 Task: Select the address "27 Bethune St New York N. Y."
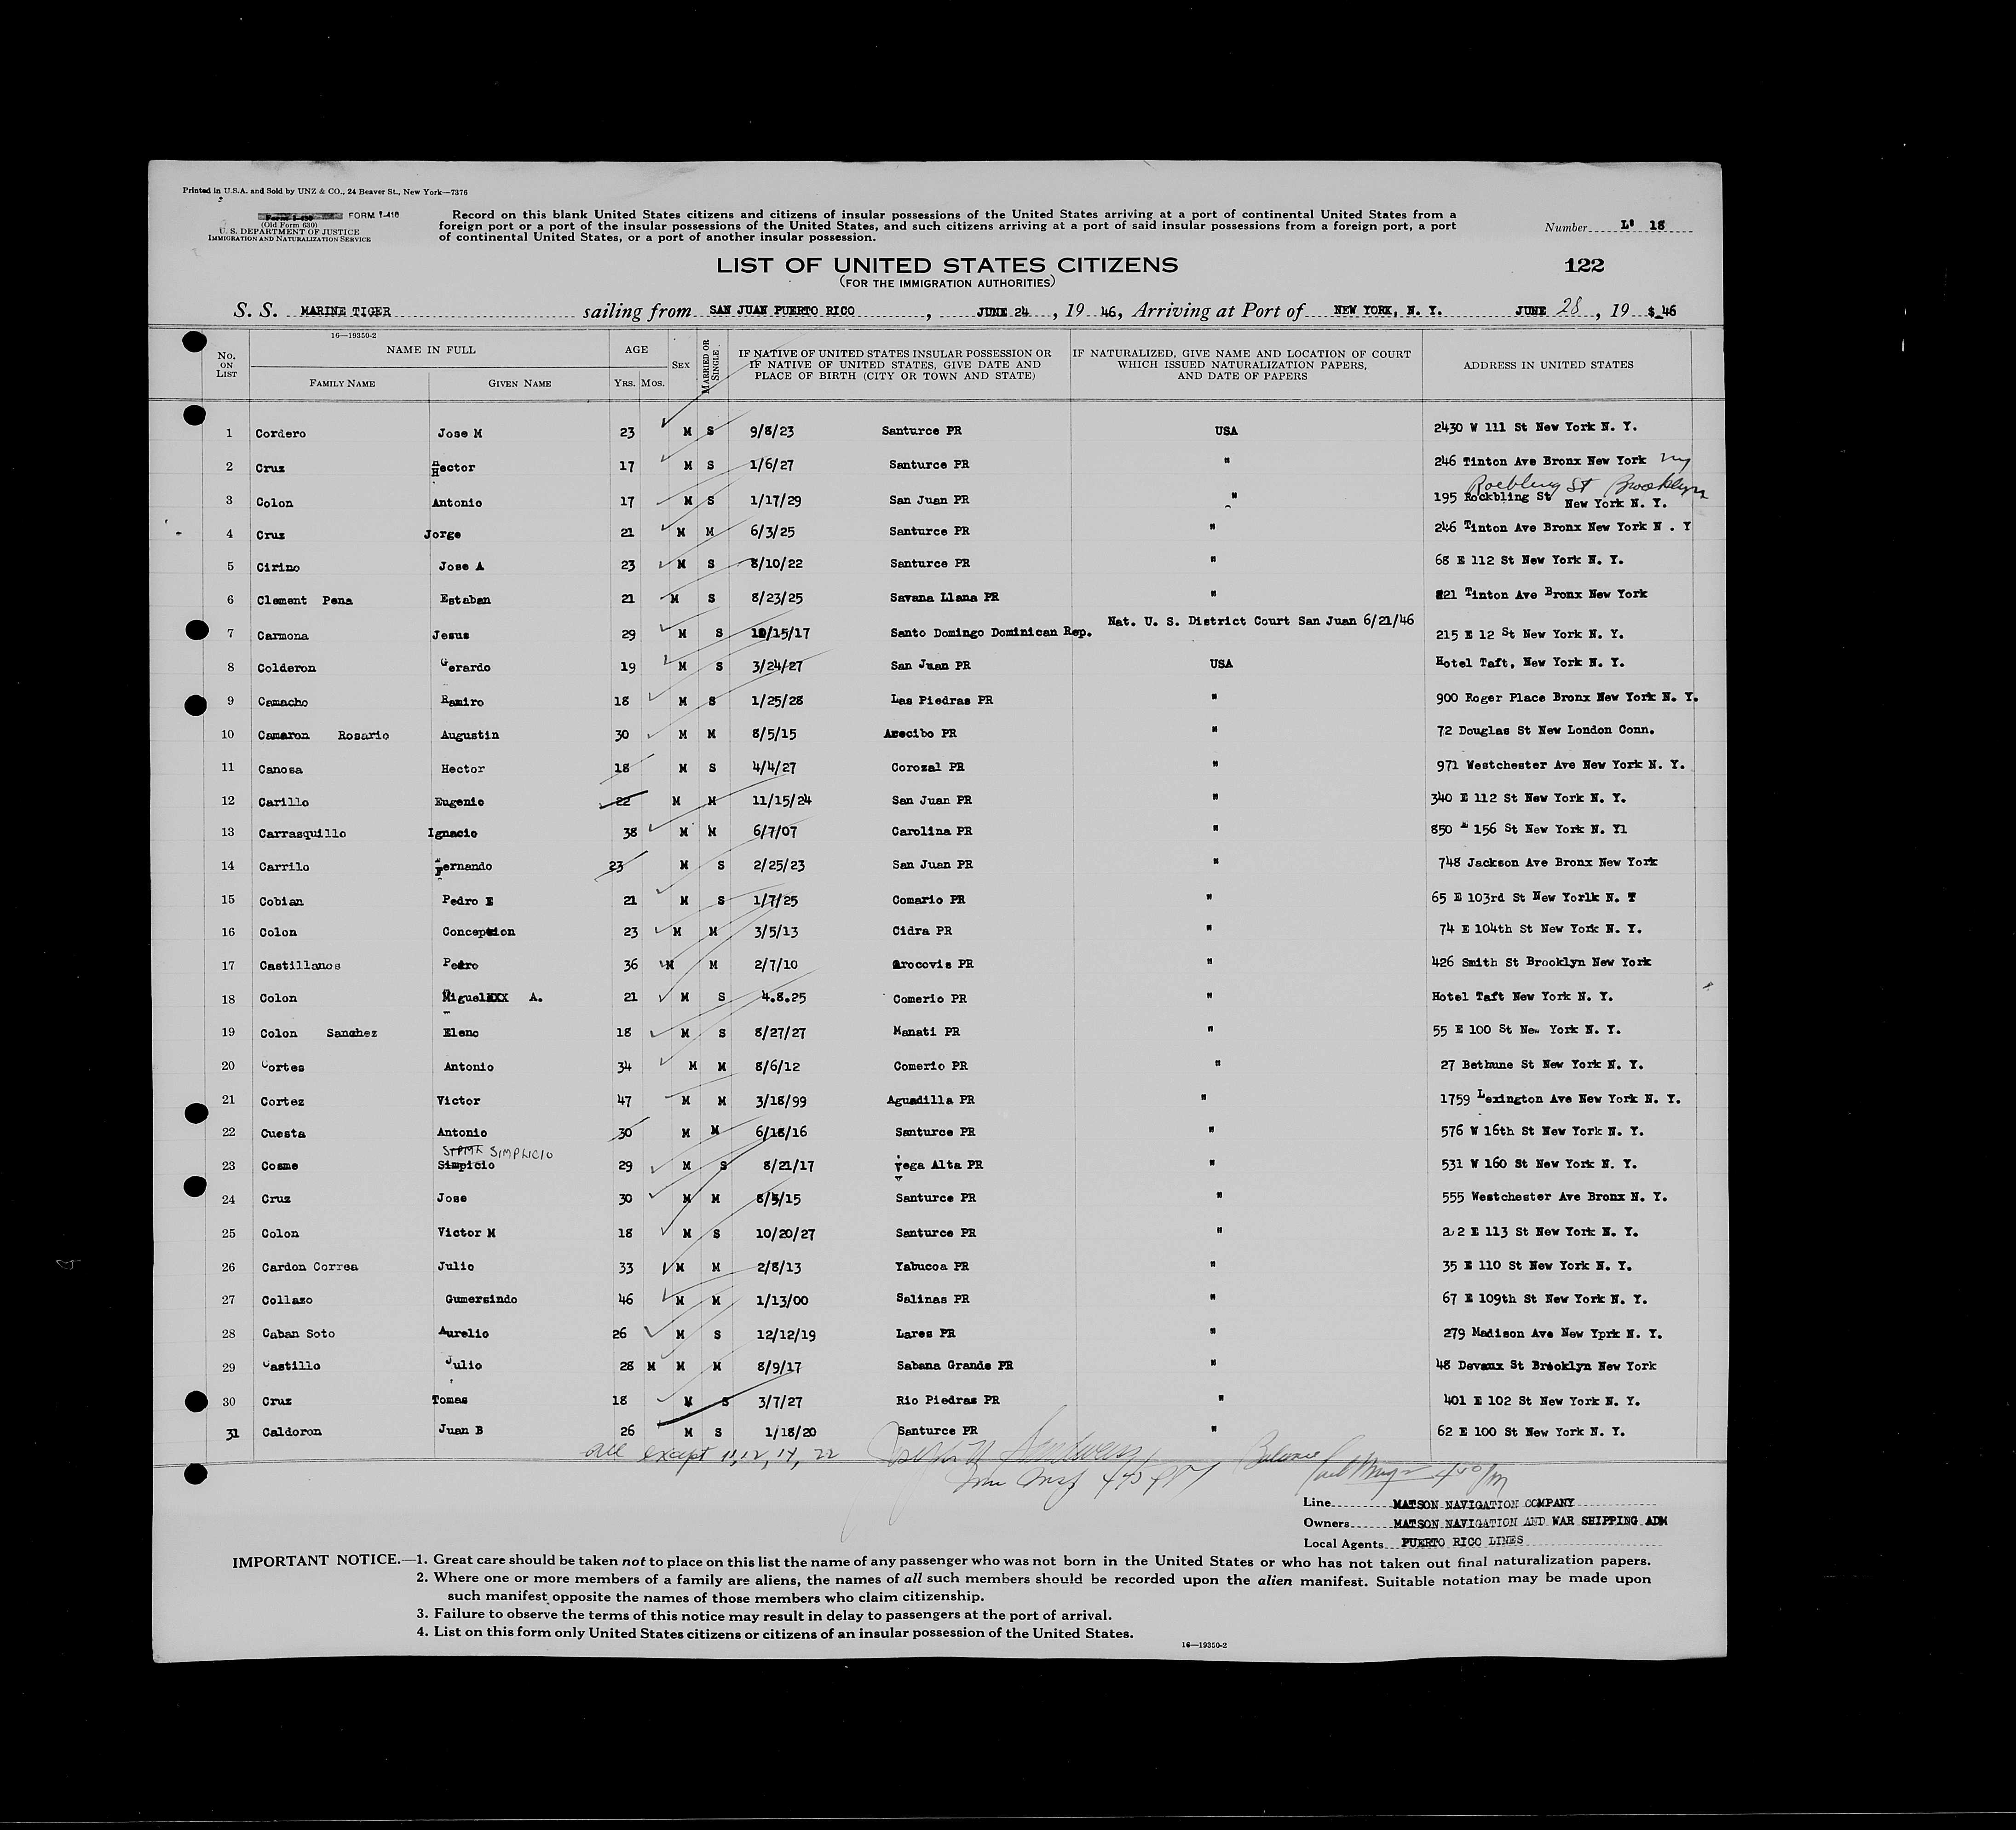point(1541,1064)
